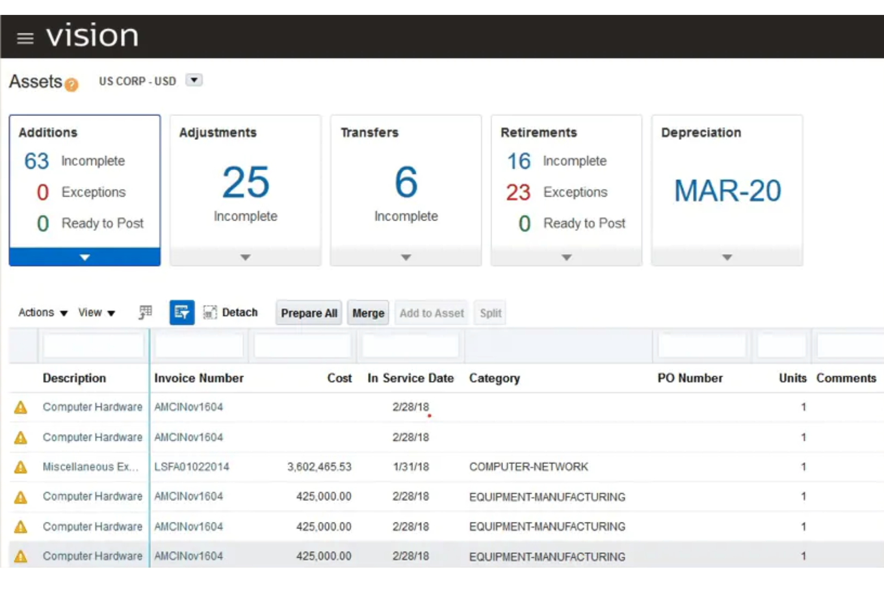Toggle the Query By Example filter icon
884x590 pixels.
[182, 312]
